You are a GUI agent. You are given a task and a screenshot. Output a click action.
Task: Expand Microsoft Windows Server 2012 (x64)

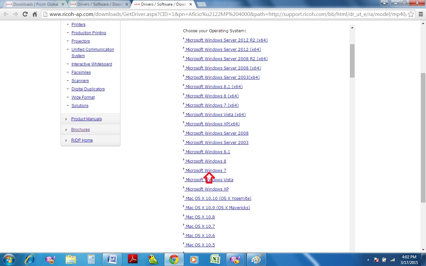(223, 50)
